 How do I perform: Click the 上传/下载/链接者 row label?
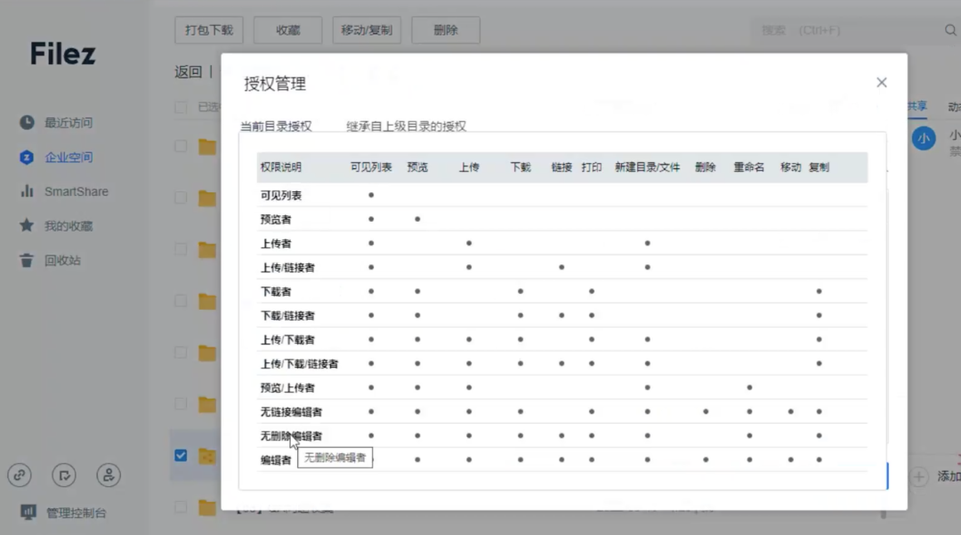(x=299, y=364)
